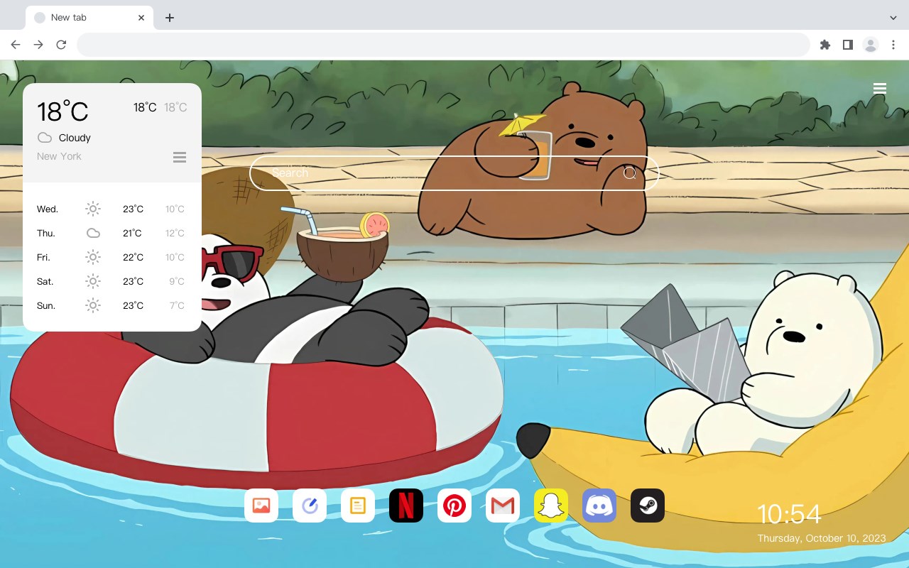Select the Wed. forecast row
The width and height of the screenshot is (909, 568).
click(x=112, y=209)
